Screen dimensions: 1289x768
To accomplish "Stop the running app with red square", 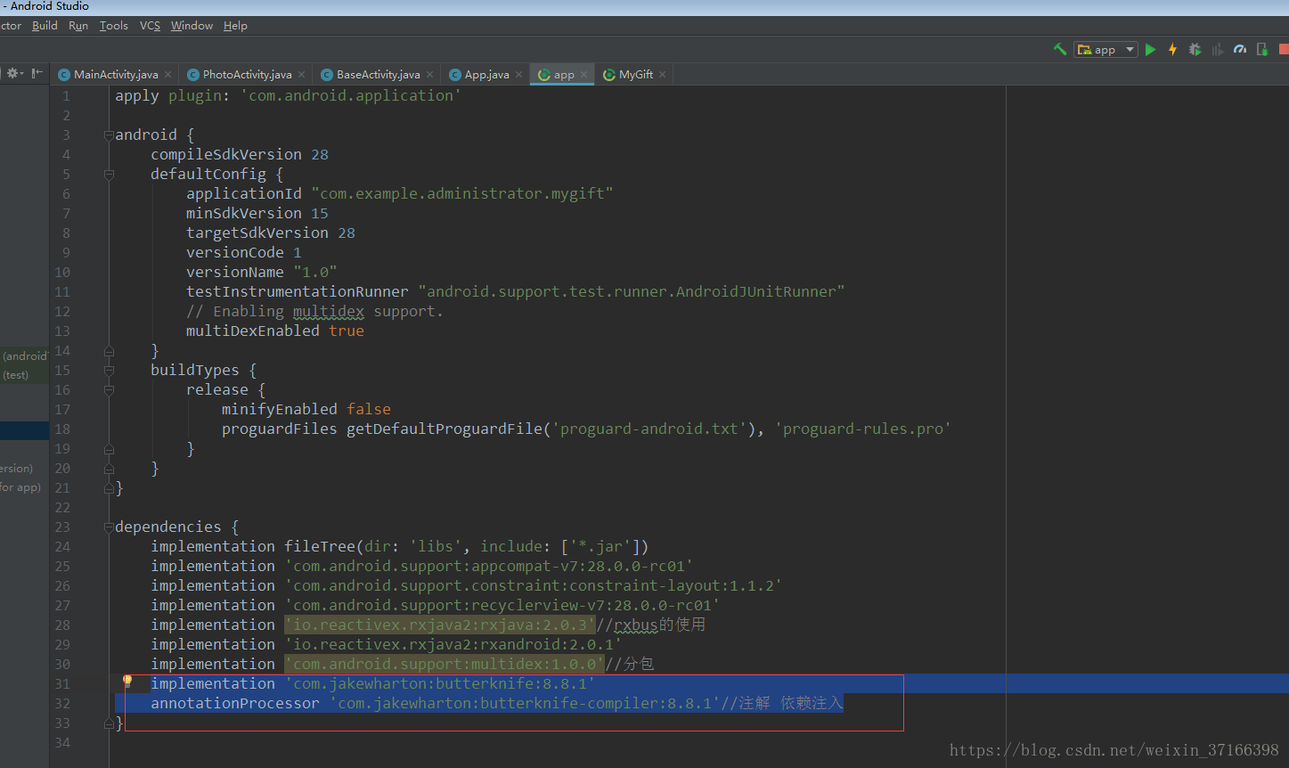I will (1284, 50).
